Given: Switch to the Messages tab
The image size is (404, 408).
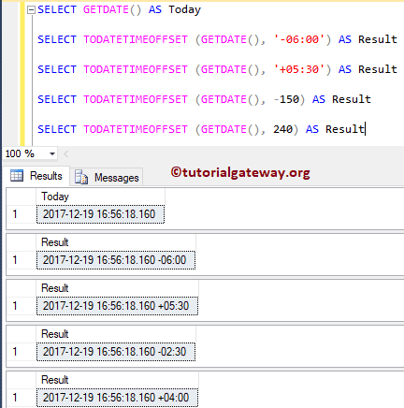Looking at the screenshot, I should [107, 178].
